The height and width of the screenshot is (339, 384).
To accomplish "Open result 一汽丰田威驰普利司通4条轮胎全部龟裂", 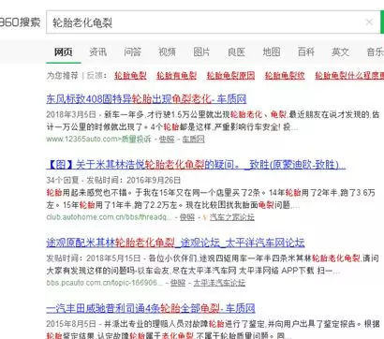I will pos(151,308).
